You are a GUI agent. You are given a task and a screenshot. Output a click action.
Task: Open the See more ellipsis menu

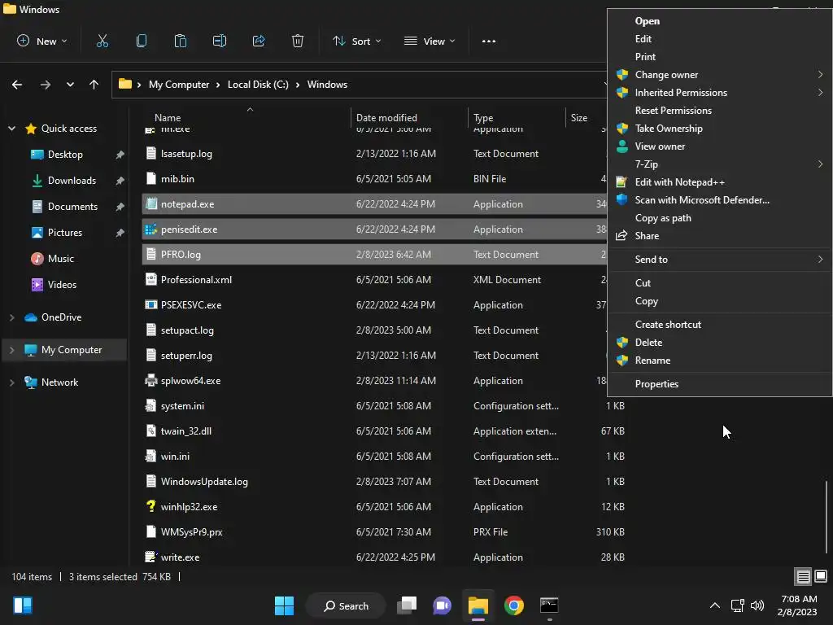(489, 41)
